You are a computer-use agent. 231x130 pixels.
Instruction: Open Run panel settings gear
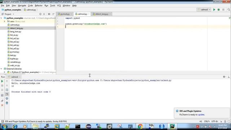224,77
